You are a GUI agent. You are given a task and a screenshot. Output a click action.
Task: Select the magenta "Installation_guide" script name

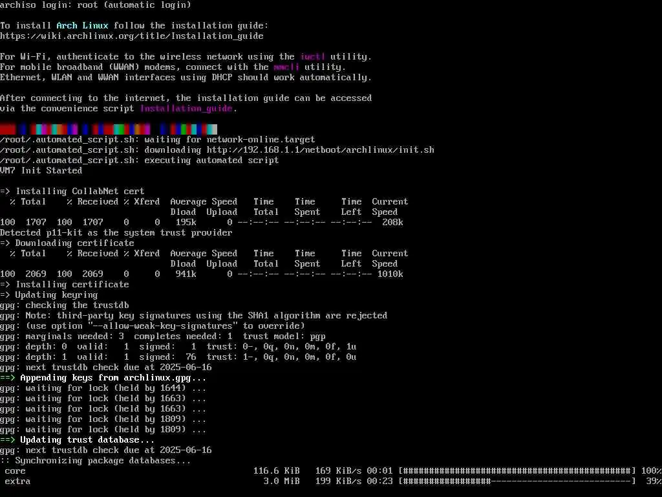pyautogui.click(x=186, y=109)
